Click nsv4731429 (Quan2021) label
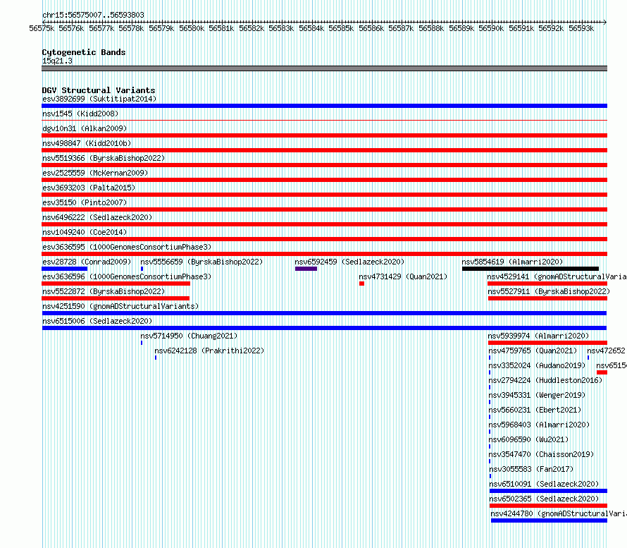This screenshot has width=627, height=548. pos(403,276)
